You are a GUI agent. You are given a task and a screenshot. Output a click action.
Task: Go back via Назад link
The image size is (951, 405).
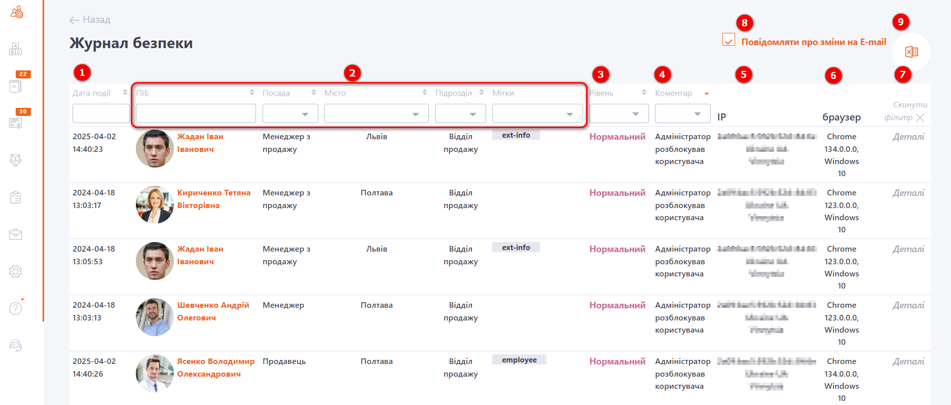point(90,20)
